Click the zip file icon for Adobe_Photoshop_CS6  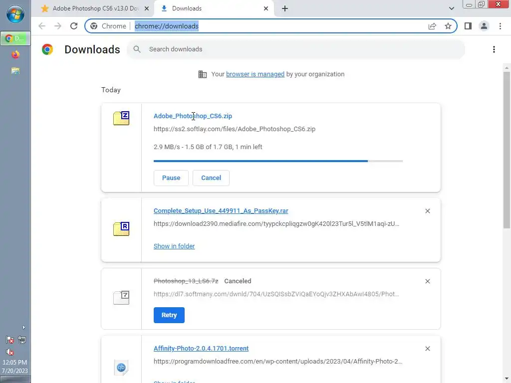tap(121, 118)
